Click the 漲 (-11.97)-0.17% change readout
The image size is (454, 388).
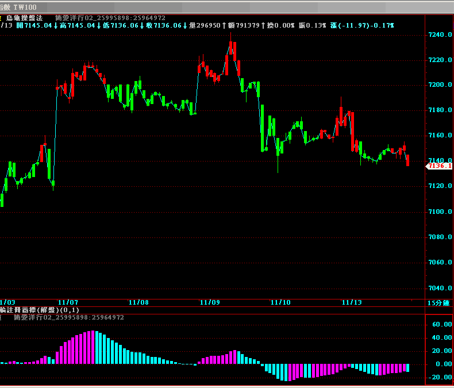coord(362,26)
